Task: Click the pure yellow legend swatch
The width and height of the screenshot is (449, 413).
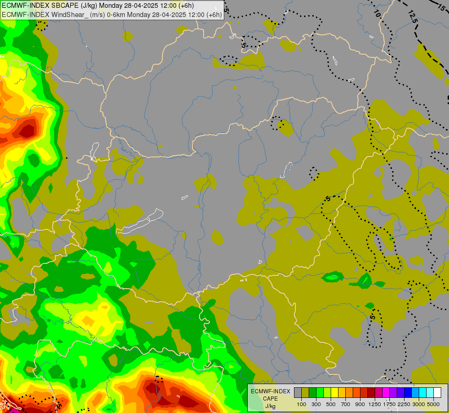Action: coord(335,393)
